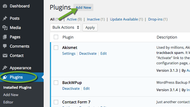Click the Plugins plug icon
190x107 pixels.
tap(5, 77)
